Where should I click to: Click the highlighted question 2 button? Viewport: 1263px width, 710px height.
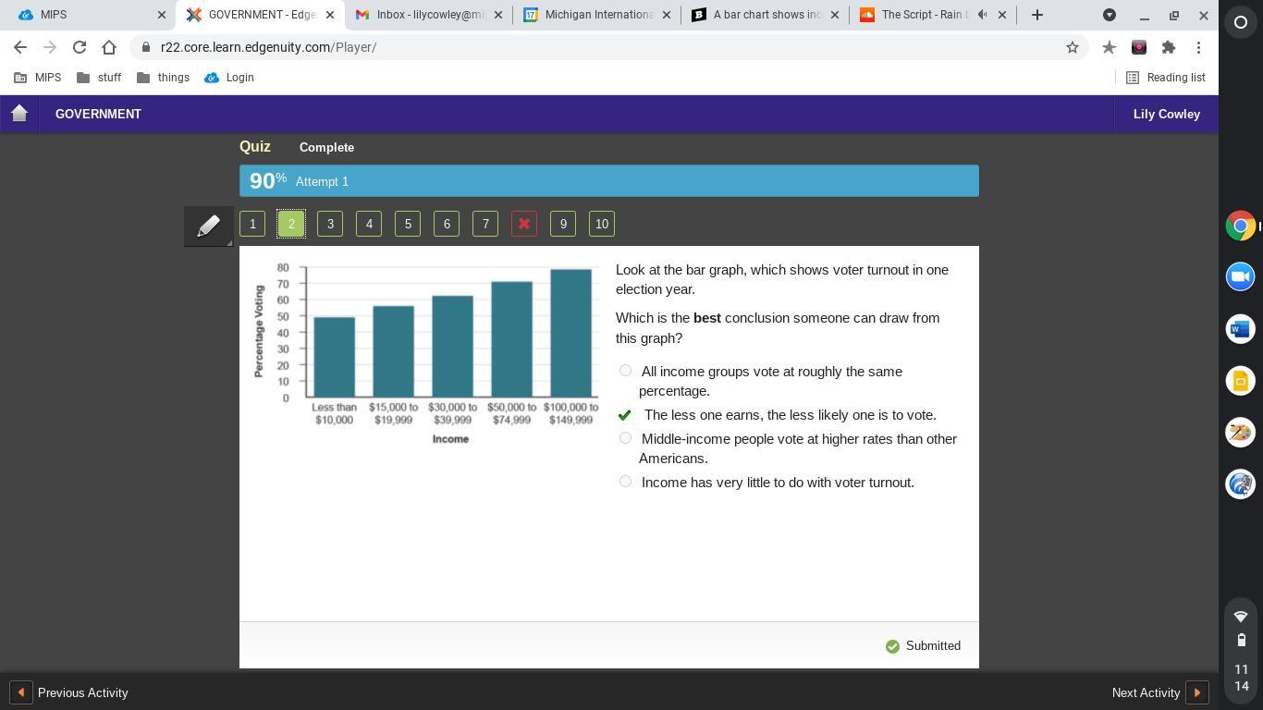click(x=291, y=224)
